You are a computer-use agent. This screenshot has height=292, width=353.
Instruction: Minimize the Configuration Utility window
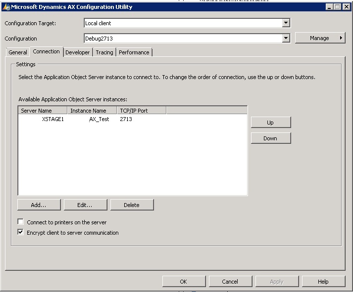[x=329, y=7]
